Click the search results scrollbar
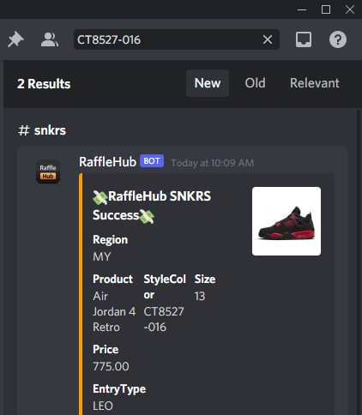362x415 pixels. point(359,262)
